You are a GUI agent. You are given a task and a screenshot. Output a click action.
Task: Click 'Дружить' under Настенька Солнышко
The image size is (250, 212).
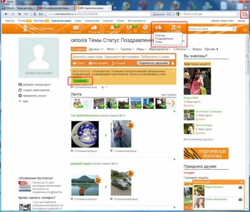pyautogui.click(x=200, y=119)
